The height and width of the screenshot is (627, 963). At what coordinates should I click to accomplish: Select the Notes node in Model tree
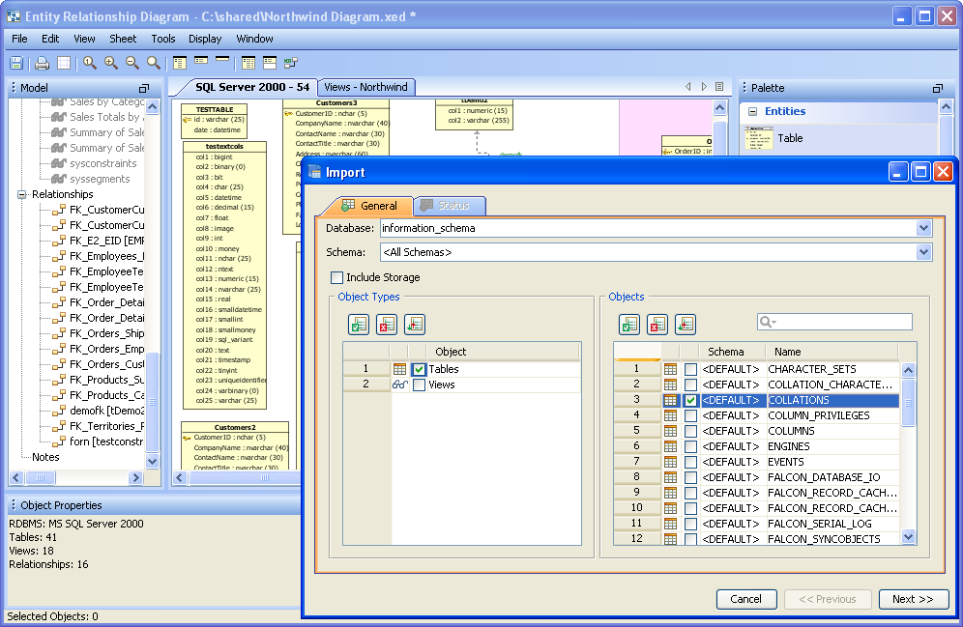(45, 457)
